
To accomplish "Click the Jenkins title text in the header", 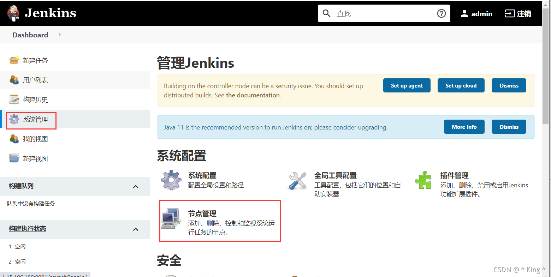I will 51,13.
